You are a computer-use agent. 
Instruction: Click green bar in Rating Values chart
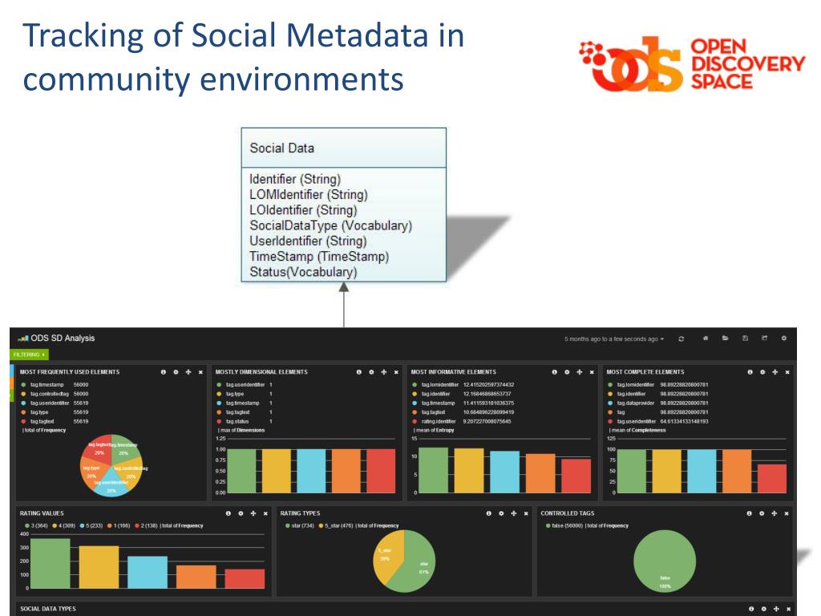[51, 563]
